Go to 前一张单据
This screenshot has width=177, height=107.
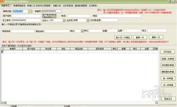(x=168, y=78)
